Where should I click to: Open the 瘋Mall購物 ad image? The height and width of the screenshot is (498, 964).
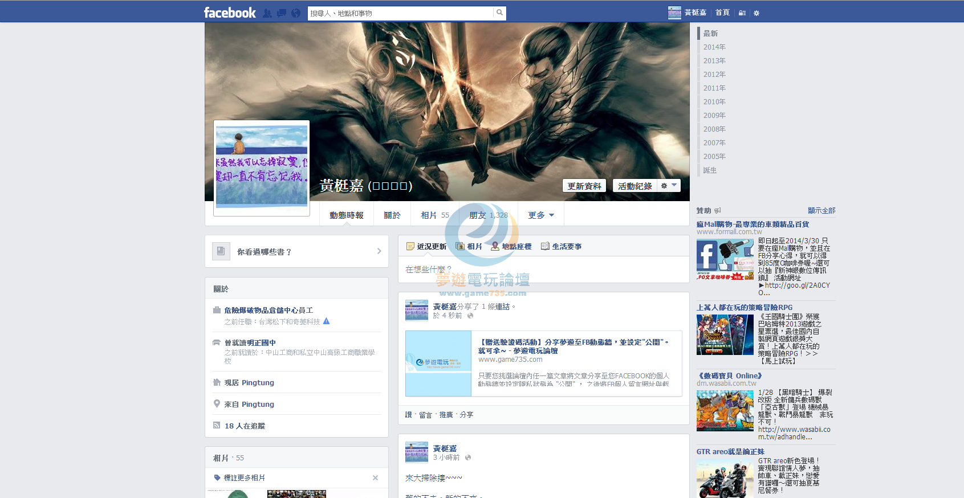725,259
